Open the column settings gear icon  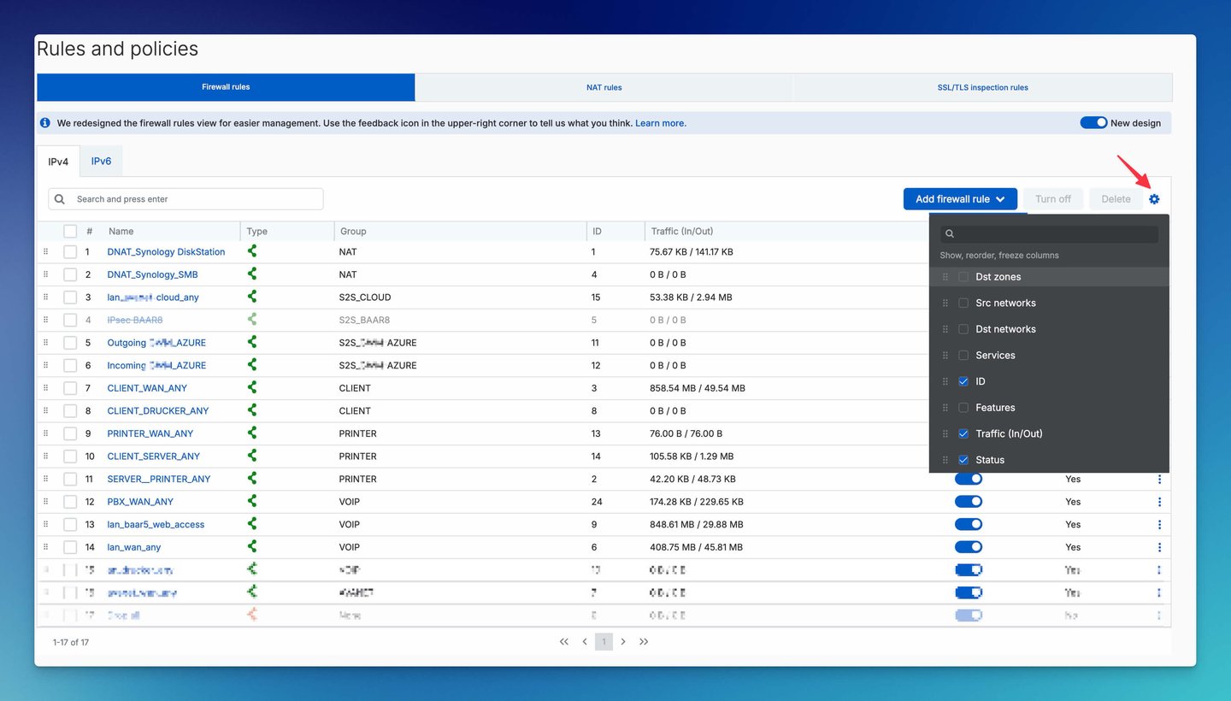(x=1155, y=199)
